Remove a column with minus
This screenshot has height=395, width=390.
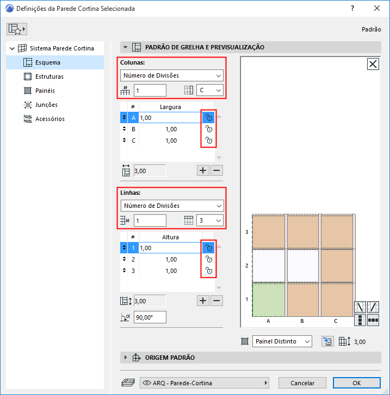[216, 170]
